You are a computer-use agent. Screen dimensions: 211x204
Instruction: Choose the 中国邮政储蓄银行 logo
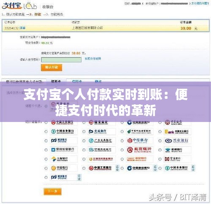[x=140, y=131]
